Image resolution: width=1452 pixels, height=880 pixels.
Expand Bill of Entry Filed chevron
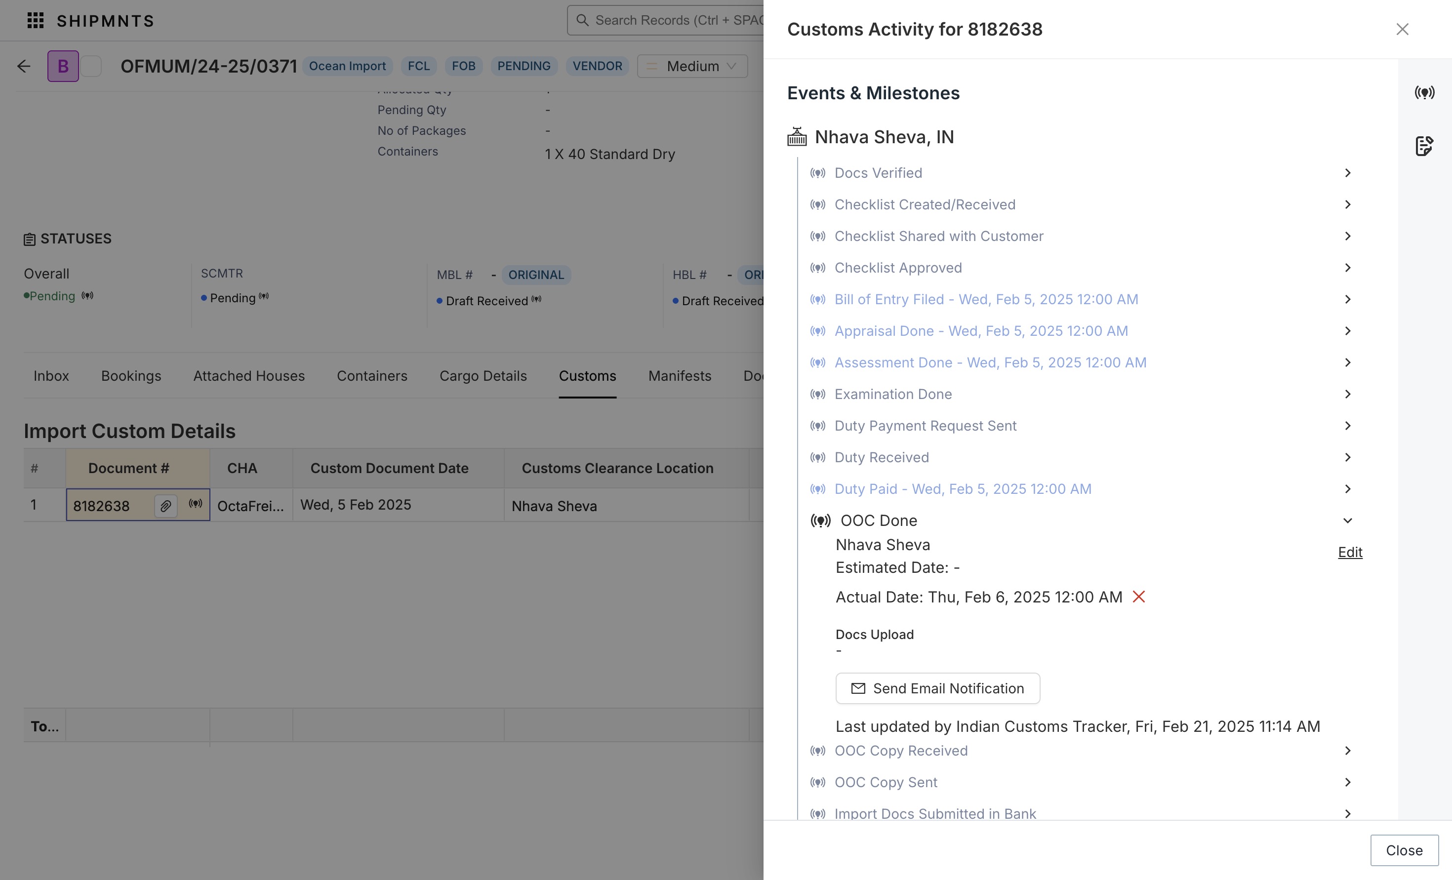(x=1348, y=299)
